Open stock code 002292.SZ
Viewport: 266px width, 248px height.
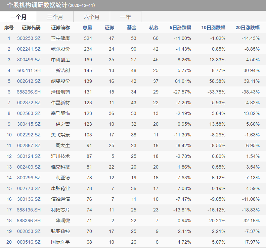coord(29,135)
